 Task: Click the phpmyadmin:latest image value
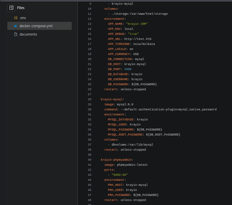[132, 165]
